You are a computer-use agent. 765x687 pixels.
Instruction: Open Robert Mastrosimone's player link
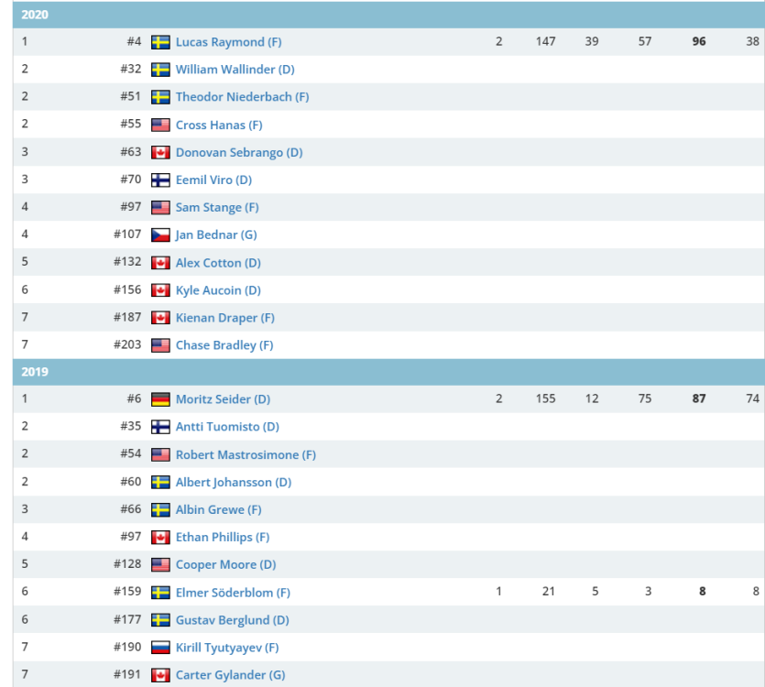246,454
